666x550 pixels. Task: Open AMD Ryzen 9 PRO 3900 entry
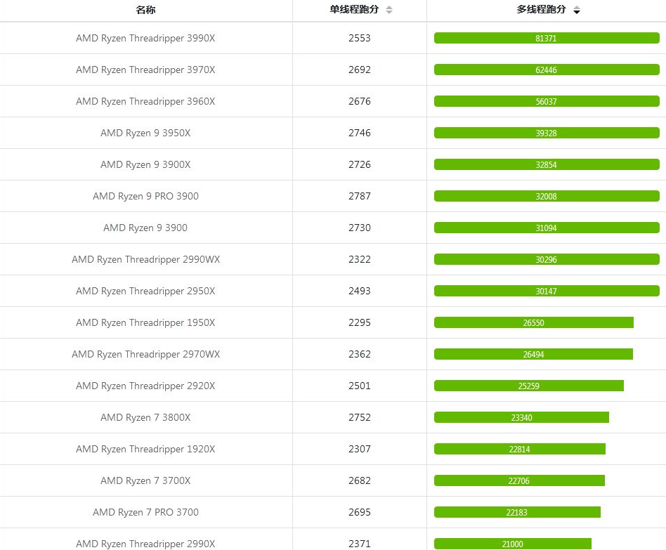(145, 196)
